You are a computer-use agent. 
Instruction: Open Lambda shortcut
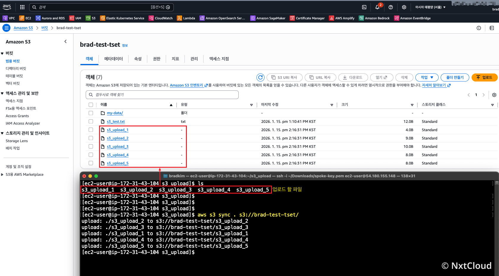186,18
